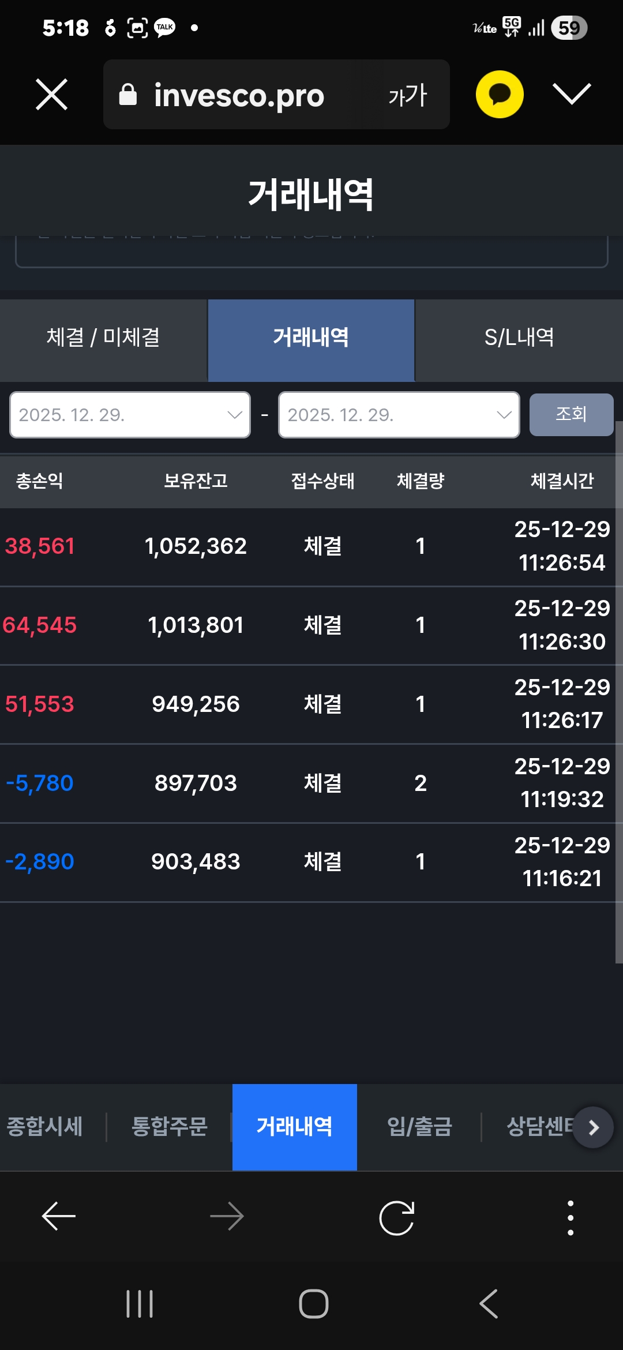Click the vertical scrollbar on the right

pos(619,692)
